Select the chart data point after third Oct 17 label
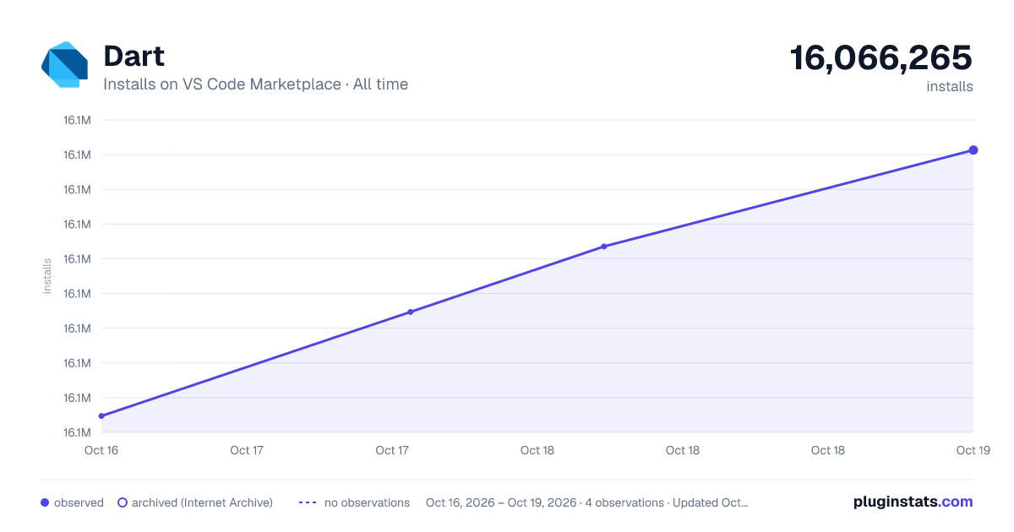The width and height of the screenshot is (1014, 532). pyautogui.click(x=411, y=312)
